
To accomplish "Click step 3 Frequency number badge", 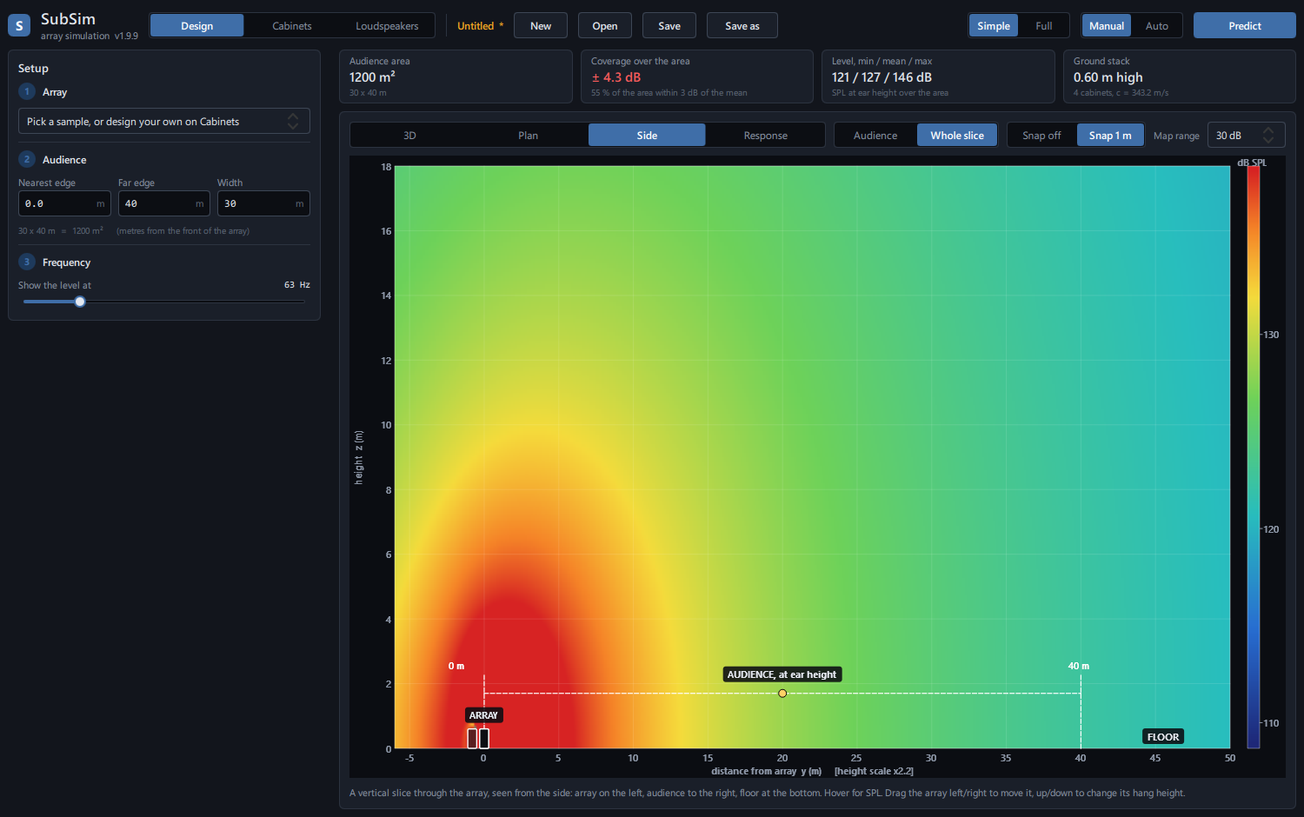I will click(27, 262).
